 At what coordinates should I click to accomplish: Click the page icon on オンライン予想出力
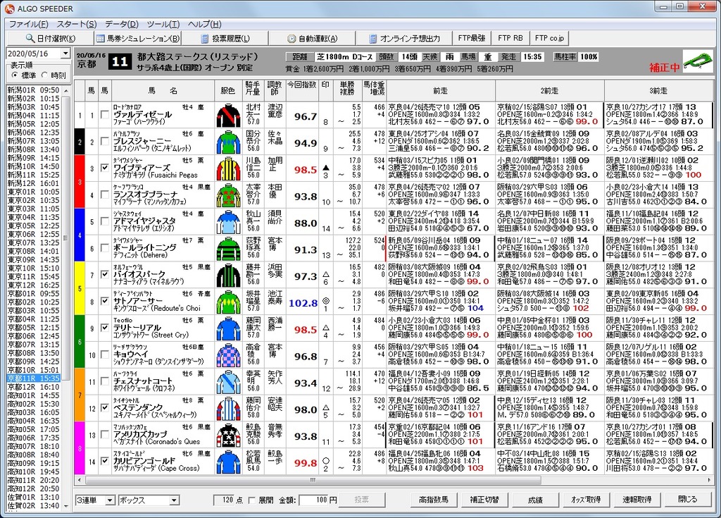coord(373,39)
